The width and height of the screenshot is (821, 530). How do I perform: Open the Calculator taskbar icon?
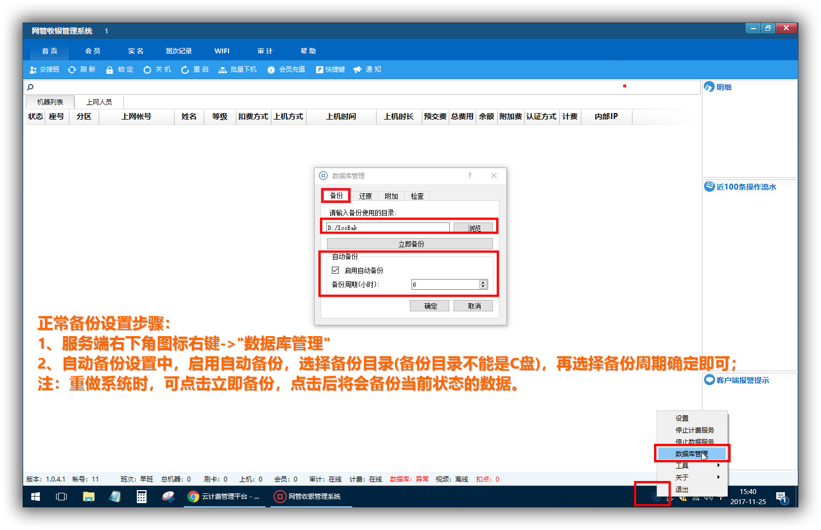142,497
